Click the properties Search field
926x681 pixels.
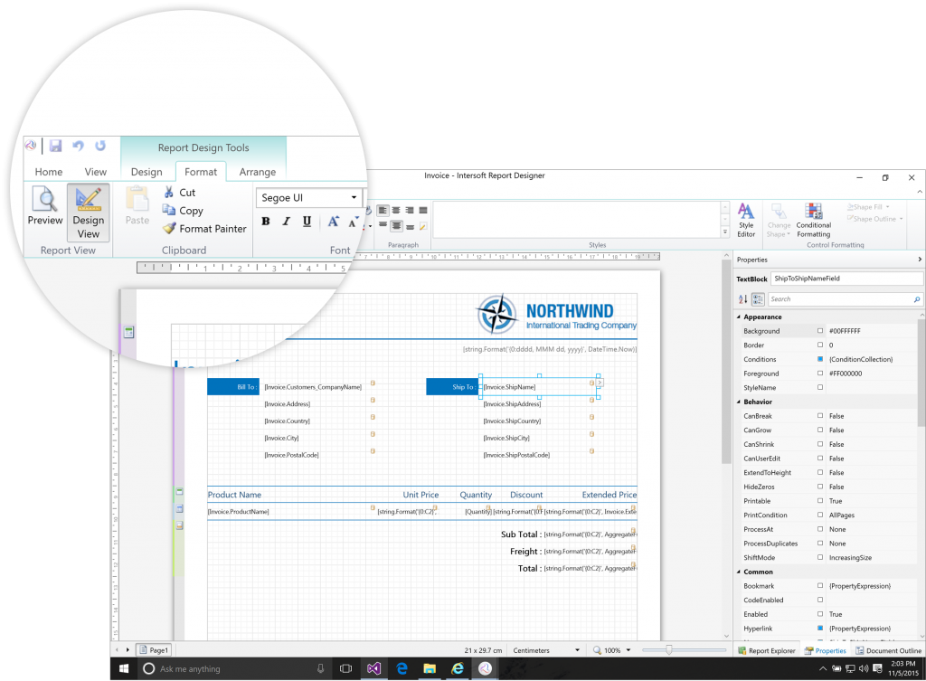pos(846,299)
